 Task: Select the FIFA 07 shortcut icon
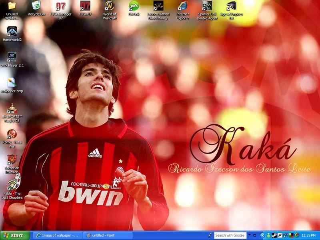point(85,8)
